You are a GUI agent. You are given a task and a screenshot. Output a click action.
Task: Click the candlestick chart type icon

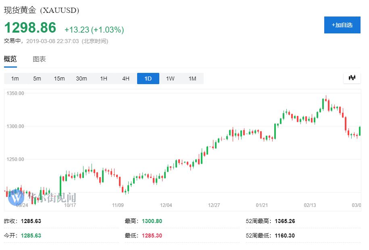352,78
